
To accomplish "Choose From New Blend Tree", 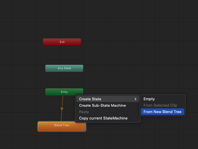I will click(x=162, y=112).
